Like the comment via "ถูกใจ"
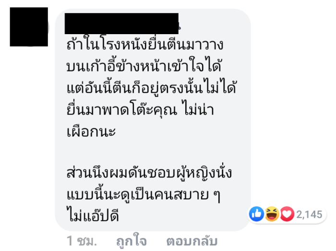The height and width of the screenshot is (251, 336). (132, 241)
